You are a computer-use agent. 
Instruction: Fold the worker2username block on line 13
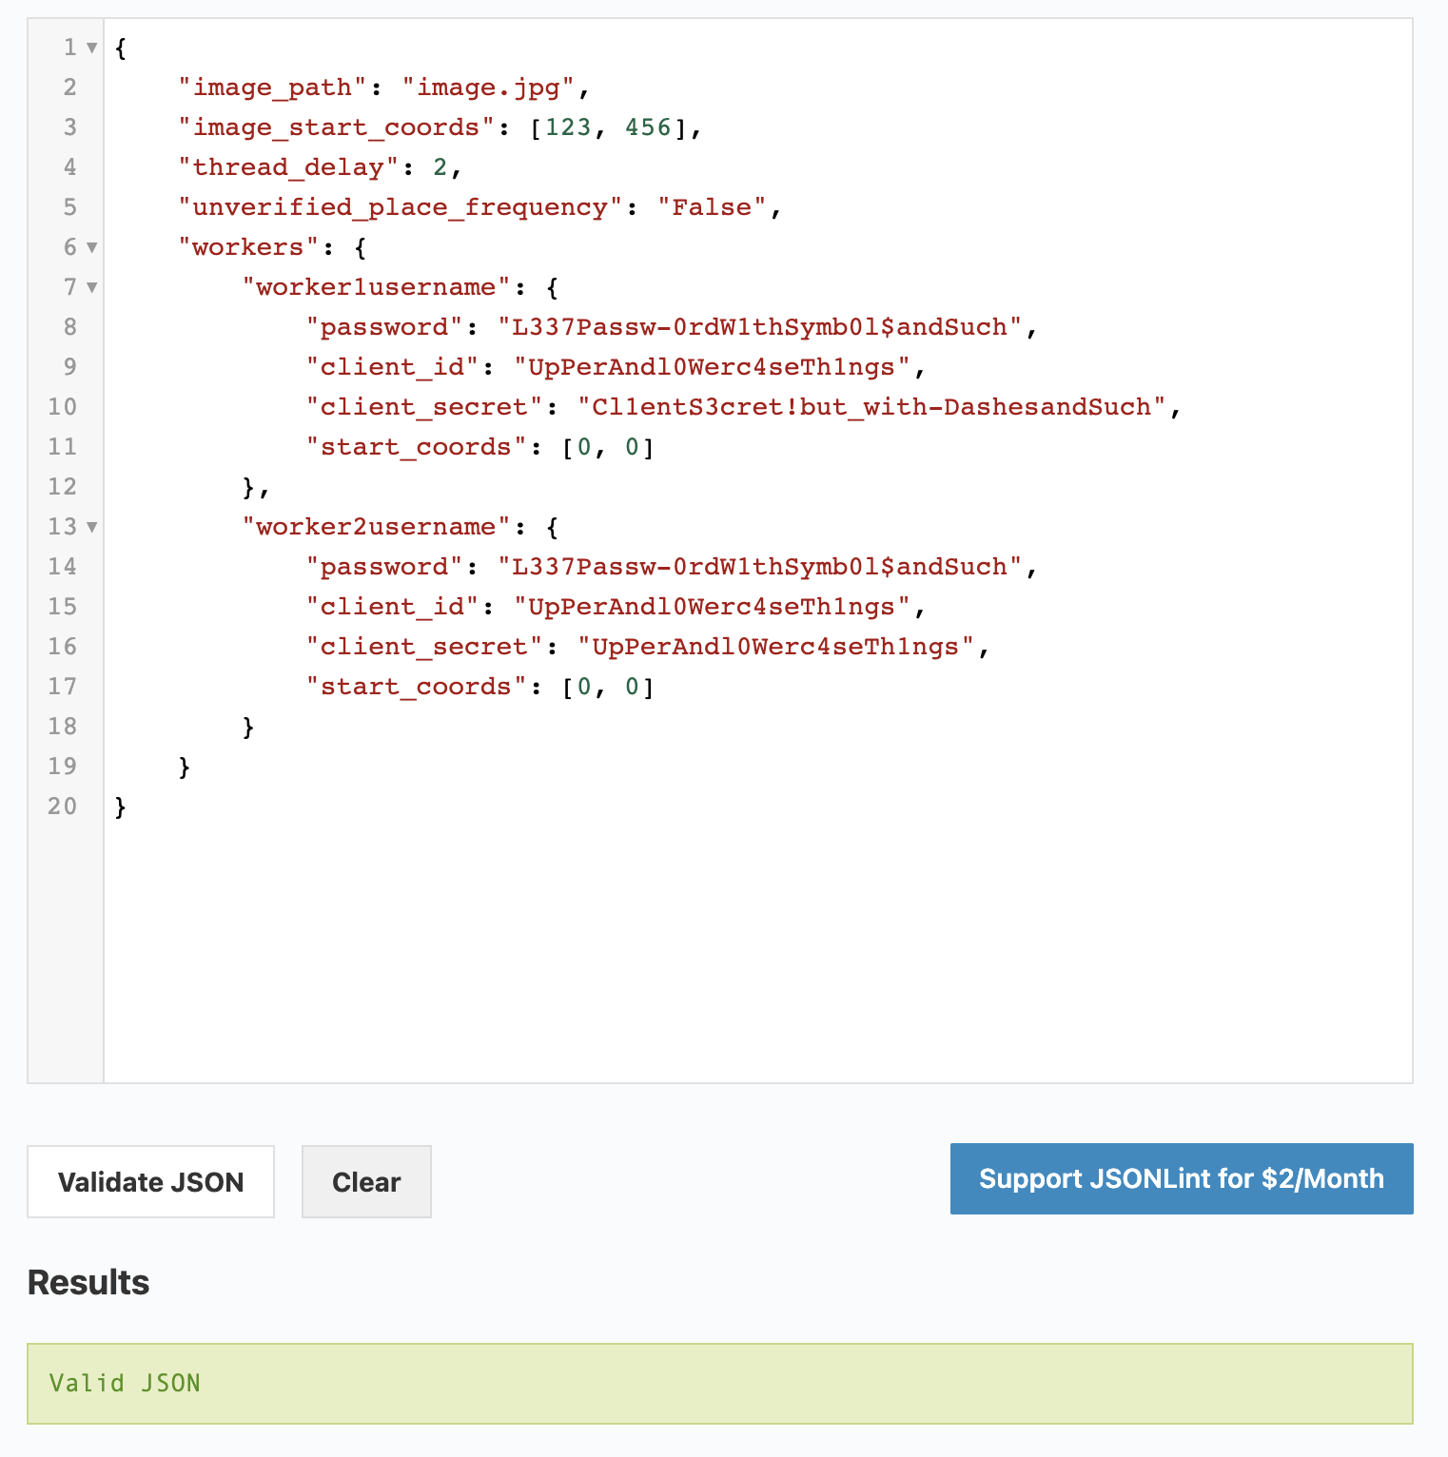tap(92, 527)
